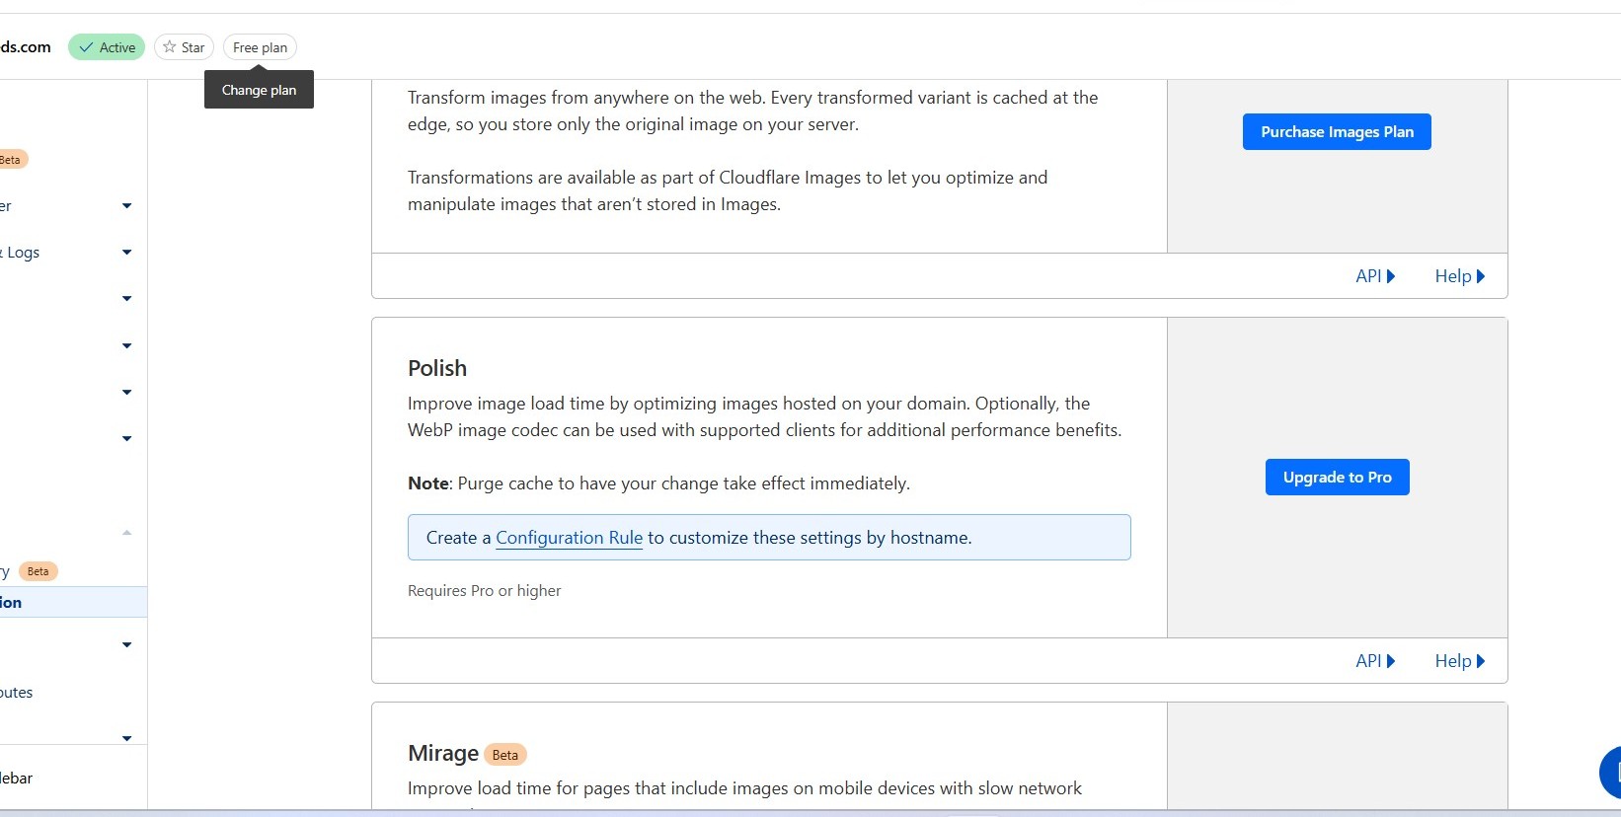Click the "Requires Pro or higher" text
Image resolution: width=1621 pixels, height=817 pixels.
pos(484,591)
